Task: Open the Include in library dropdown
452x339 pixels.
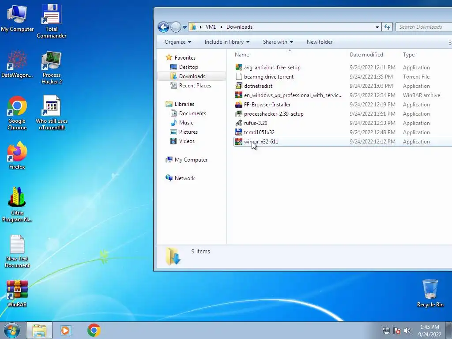Action: click(x=227, y=42)
